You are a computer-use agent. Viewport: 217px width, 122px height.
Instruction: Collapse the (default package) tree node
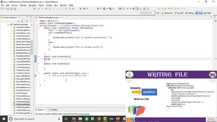point(8,24)
